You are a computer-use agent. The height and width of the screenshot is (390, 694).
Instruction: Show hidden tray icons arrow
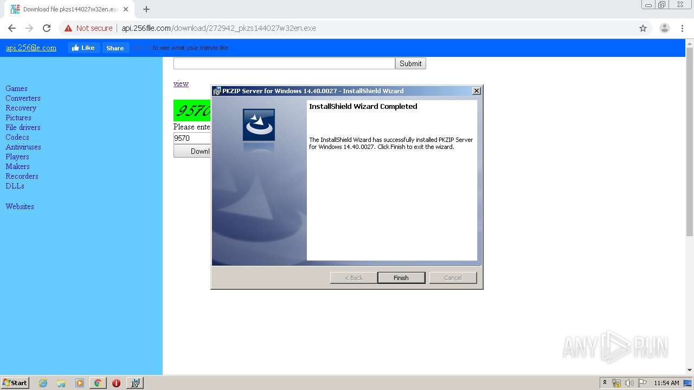(x=605, y=383)
